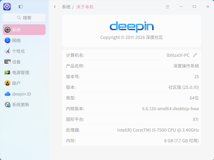Click the 处理器: label
214x160 pixels.
click(x=73, y=130)
